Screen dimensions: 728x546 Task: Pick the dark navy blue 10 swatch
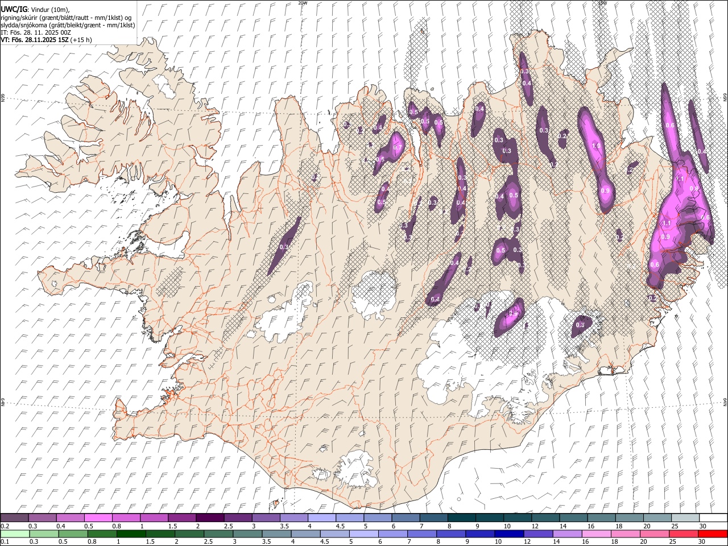509,533
